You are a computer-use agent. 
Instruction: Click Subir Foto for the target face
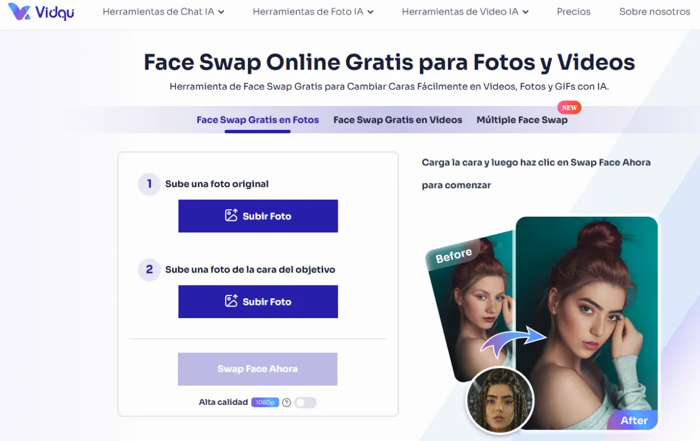(x=258, y=302)
